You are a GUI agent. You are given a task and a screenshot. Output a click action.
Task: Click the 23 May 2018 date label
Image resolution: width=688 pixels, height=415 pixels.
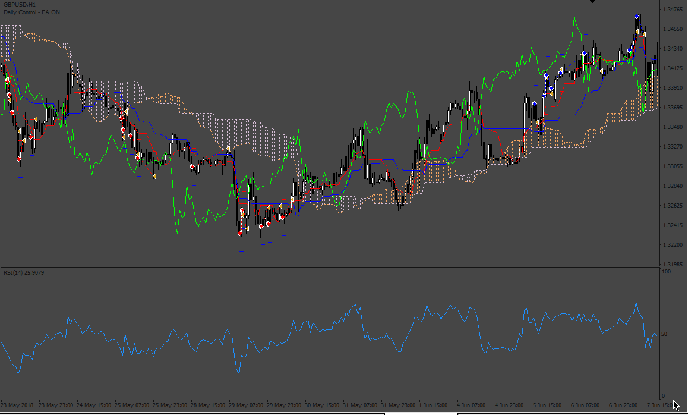coord(17,405)
